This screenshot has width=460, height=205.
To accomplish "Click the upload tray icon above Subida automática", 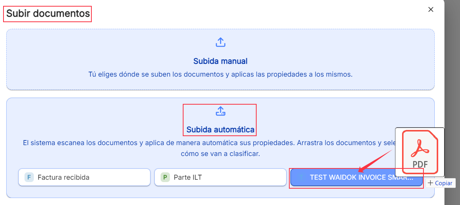I will (220, 111).
